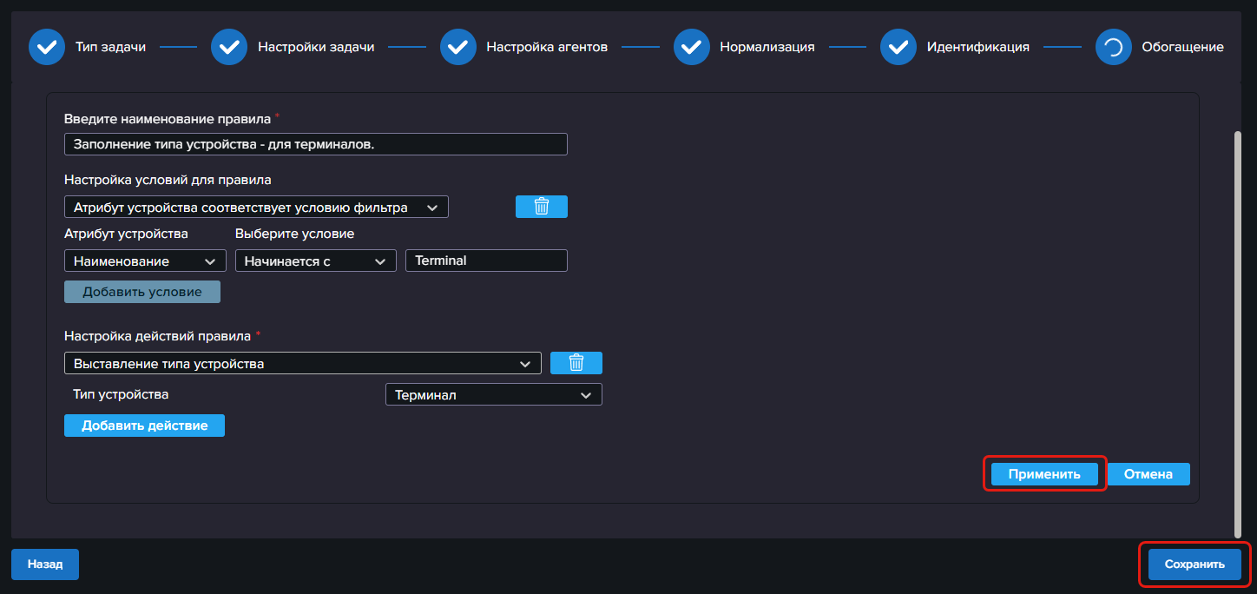Select the Настройки задачи step checkmark icon
The image size is (1257, 594).
point(229,47)
